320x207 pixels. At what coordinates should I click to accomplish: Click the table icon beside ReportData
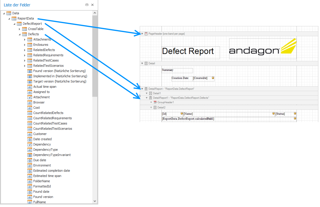pos(14,18)
